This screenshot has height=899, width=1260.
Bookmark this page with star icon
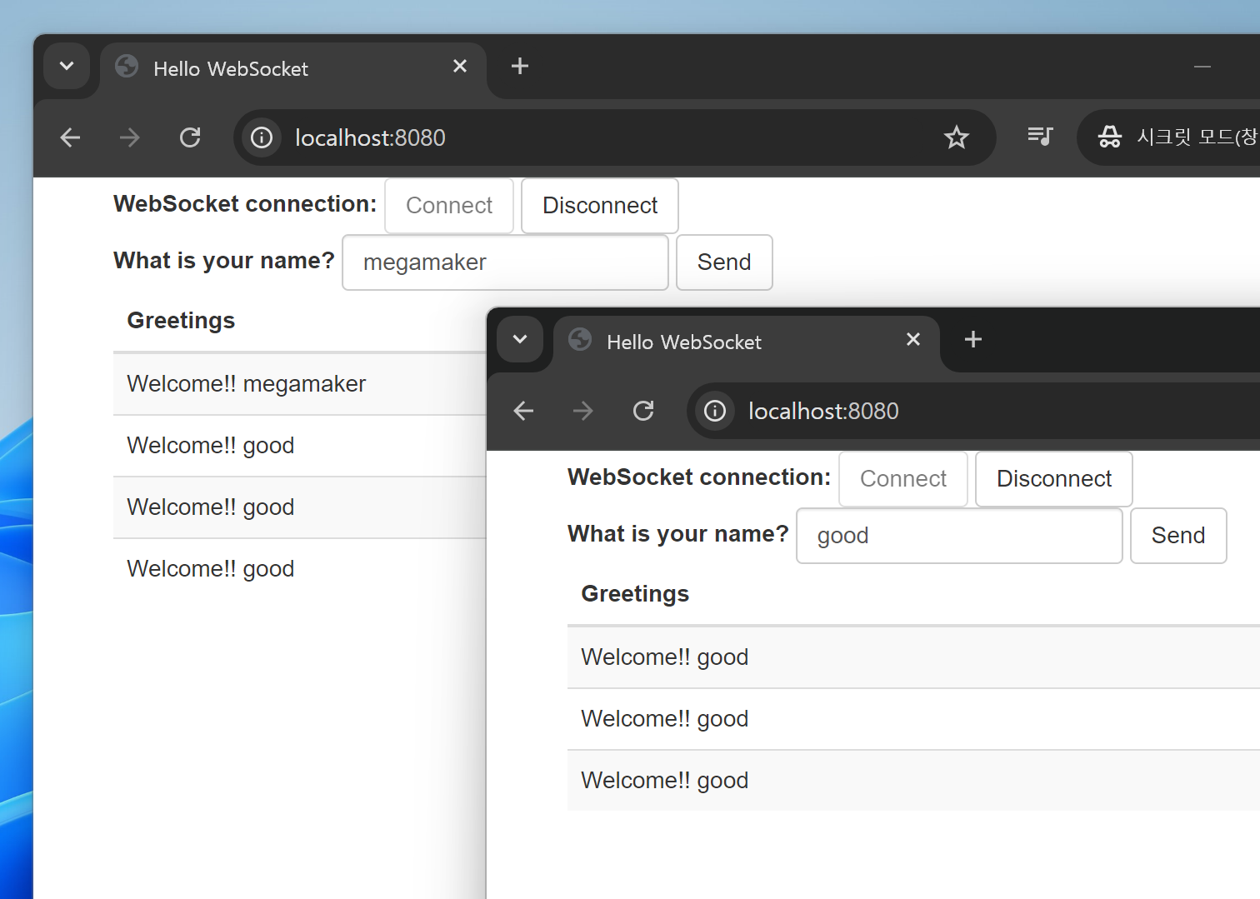[x=957, y=137]
